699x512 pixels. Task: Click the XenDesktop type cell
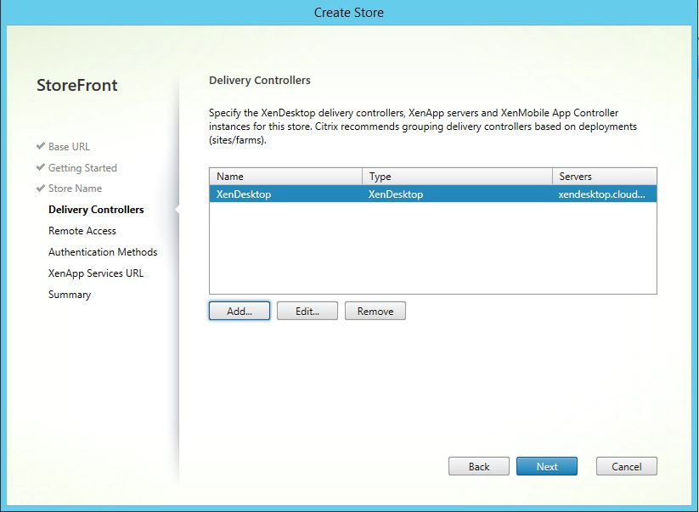click(396, 194)
